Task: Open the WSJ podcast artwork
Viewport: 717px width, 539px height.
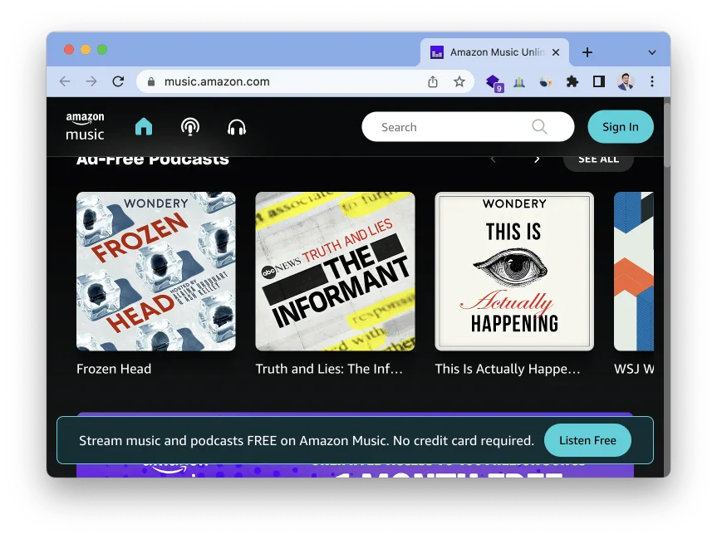Action: click(634, 271)
